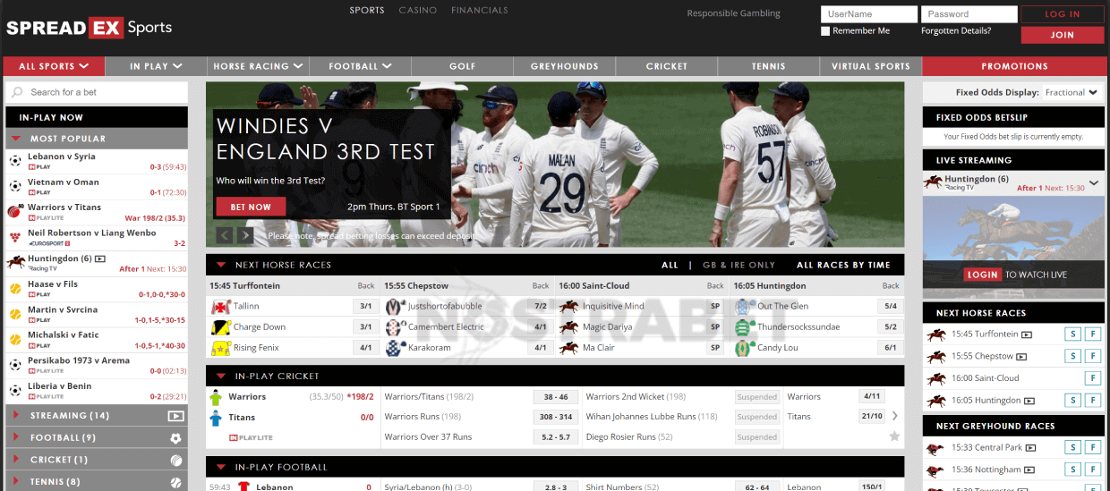Click the Warriors green shirt icon
This screenshot has height=491, width=1110.
pyautogui.click(x=216, y=398)
